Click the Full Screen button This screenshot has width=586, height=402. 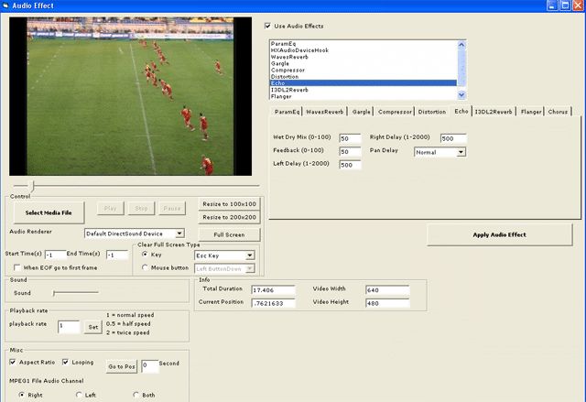[229, 234]
